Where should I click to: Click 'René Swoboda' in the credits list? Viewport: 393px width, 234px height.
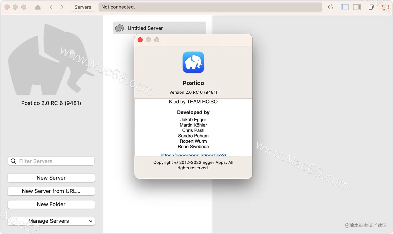coord(193,147)
